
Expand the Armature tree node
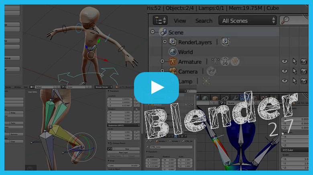coord(163,61)
